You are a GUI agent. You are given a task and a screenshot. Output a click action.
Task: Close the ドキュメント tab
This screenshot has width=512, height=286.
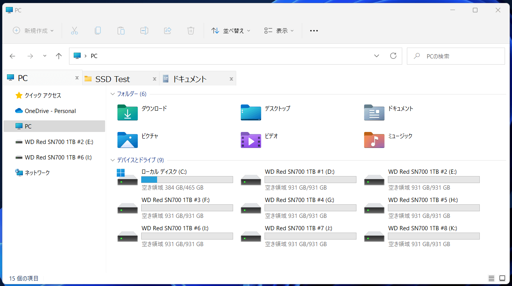231,79
